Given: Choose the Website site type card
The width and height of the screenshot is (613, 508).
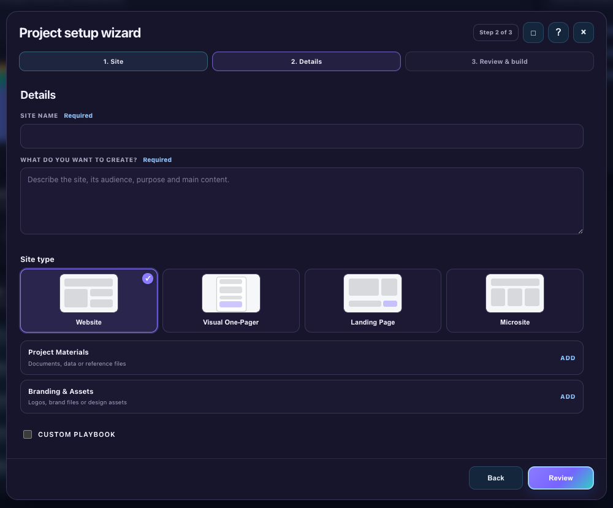Looking at the screenshot, I should pos(89,301).
